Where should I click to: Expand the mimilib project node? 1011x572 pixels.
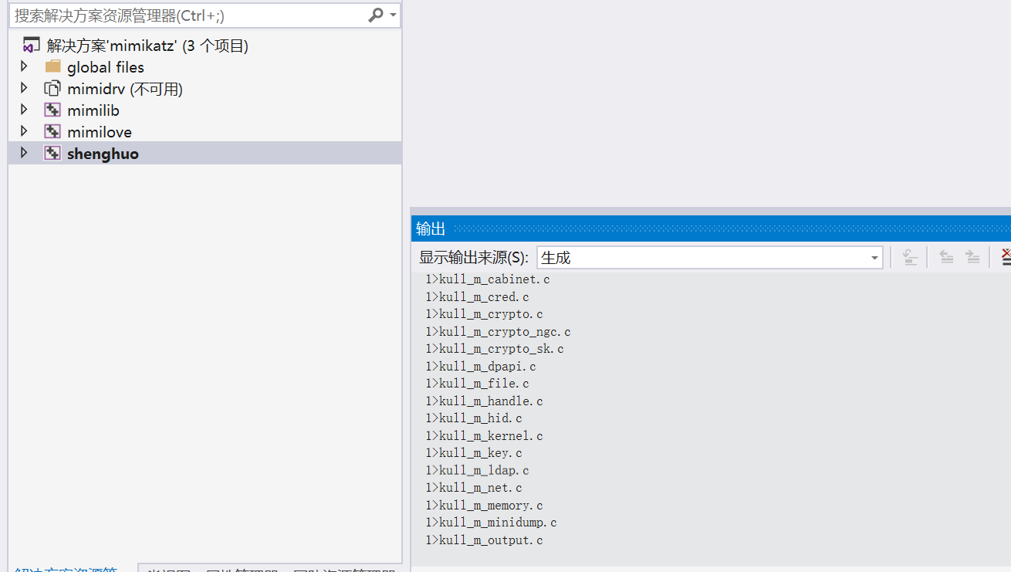coord(24,110)
